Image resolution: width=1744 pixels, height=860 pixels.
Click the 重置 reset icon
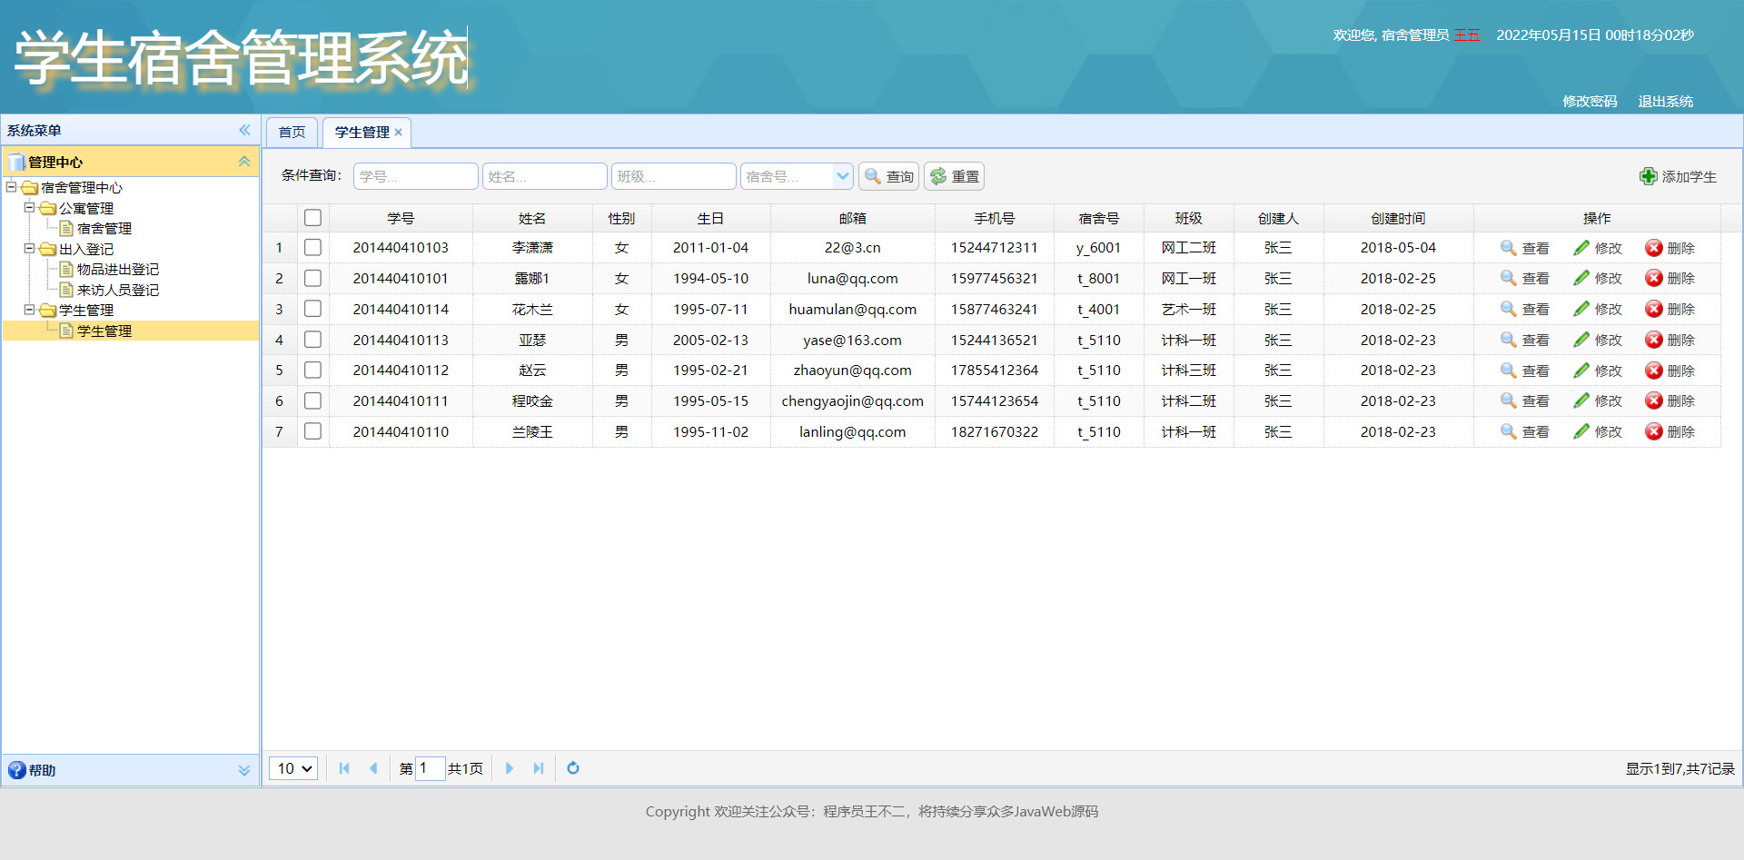pyautogui.click(x=939, y=176)
